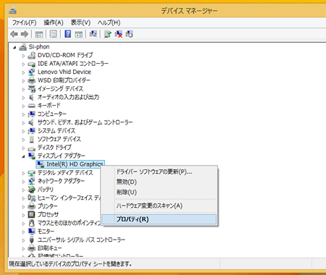Click the プロセッサ chip icon
The height and width of the screenshot is (275, 326).
point(32,215)
